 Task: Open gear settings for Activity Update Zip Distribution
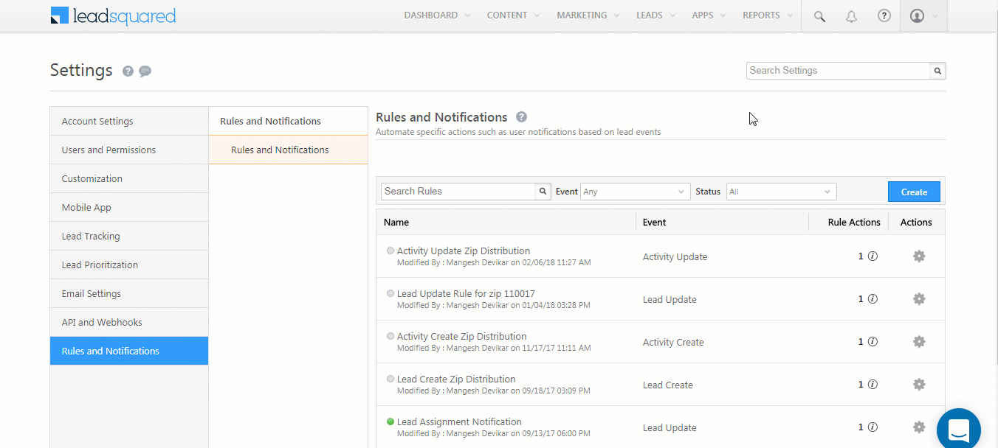point(919,256)
